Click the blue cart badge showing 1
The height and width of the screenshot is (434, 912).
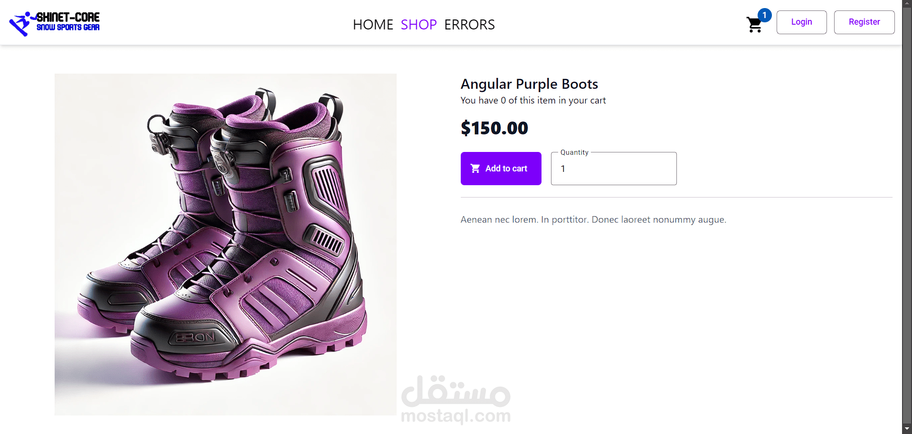click(x=764, y=15)
